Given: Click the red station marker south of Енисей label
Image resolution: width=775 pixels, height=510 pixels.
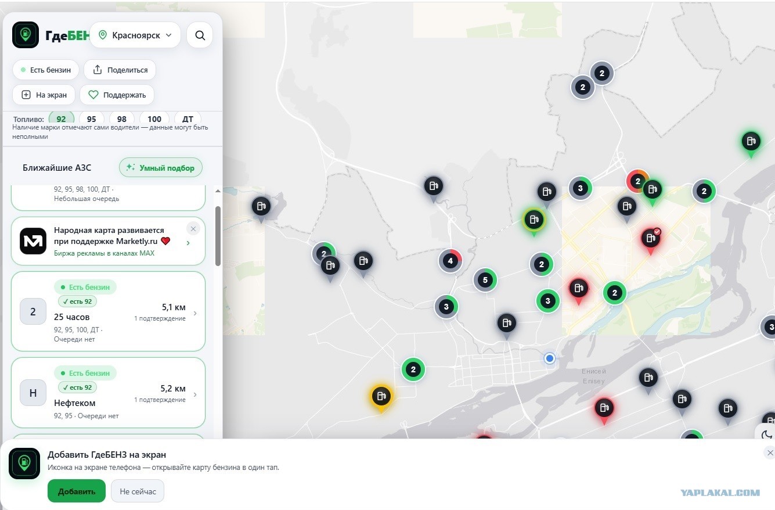Looking at the screenshot, I should 604,410.
